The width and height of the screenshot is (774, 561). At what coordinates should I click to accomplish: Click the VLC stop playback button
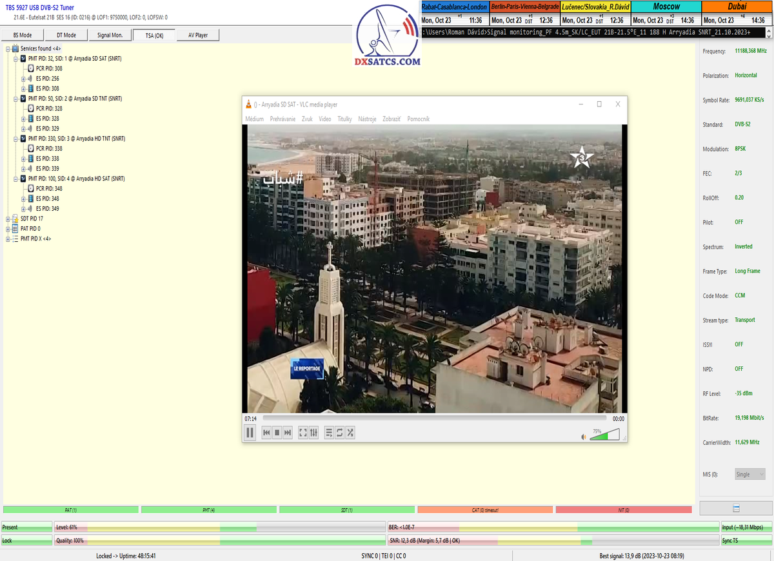(x=277, y=433)
